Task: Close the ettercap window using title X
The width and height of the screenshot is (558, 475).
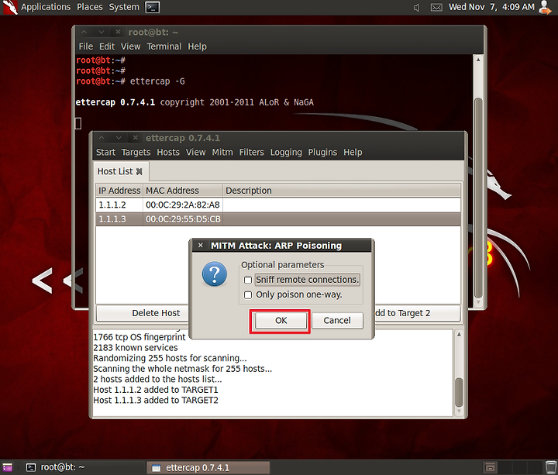Action: point(135,138)
